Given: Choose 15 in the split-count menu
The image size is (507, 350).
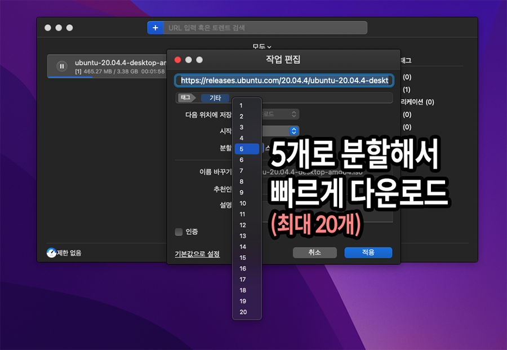Looking at the screenshot, I should [247, 258].
